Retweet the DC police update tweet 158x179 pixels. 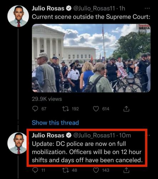point(66,170)
